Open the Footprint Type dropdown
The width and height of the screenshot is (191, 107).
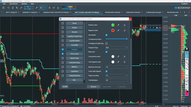116,48
